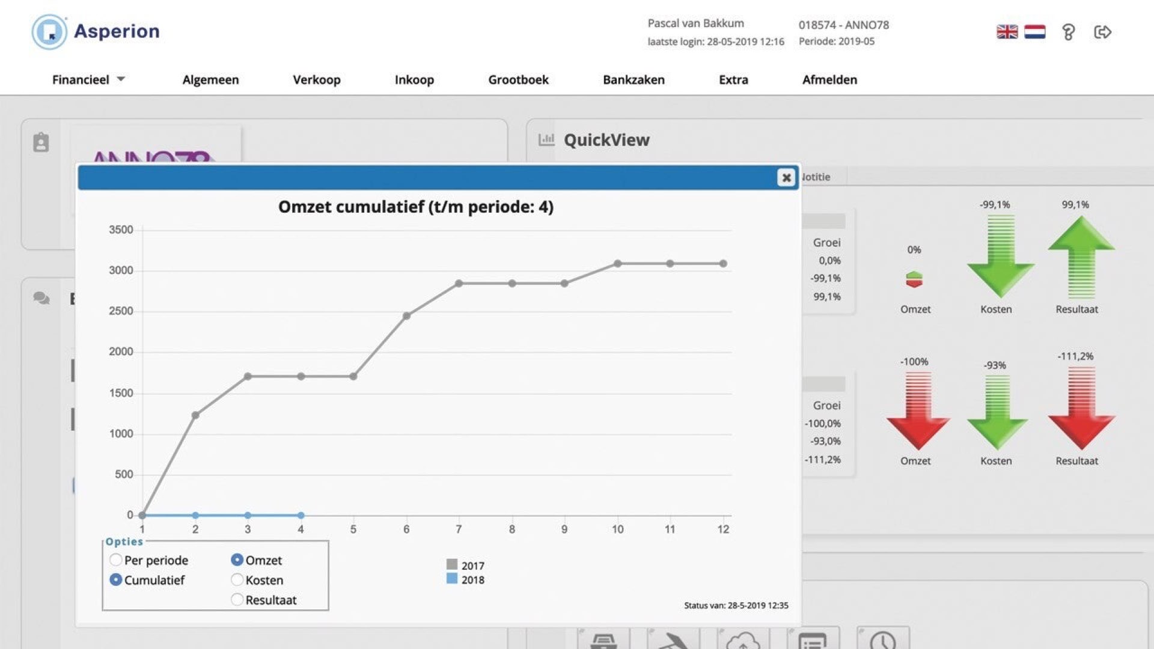Screen dimensions: 1154x649
Task: Switch language to English via UK flag
Action: 1007,32
